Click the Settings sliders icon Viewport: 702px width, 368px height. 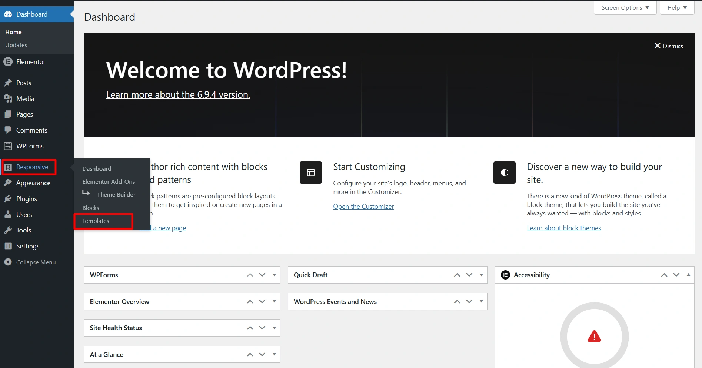click(x=8, y=246)
